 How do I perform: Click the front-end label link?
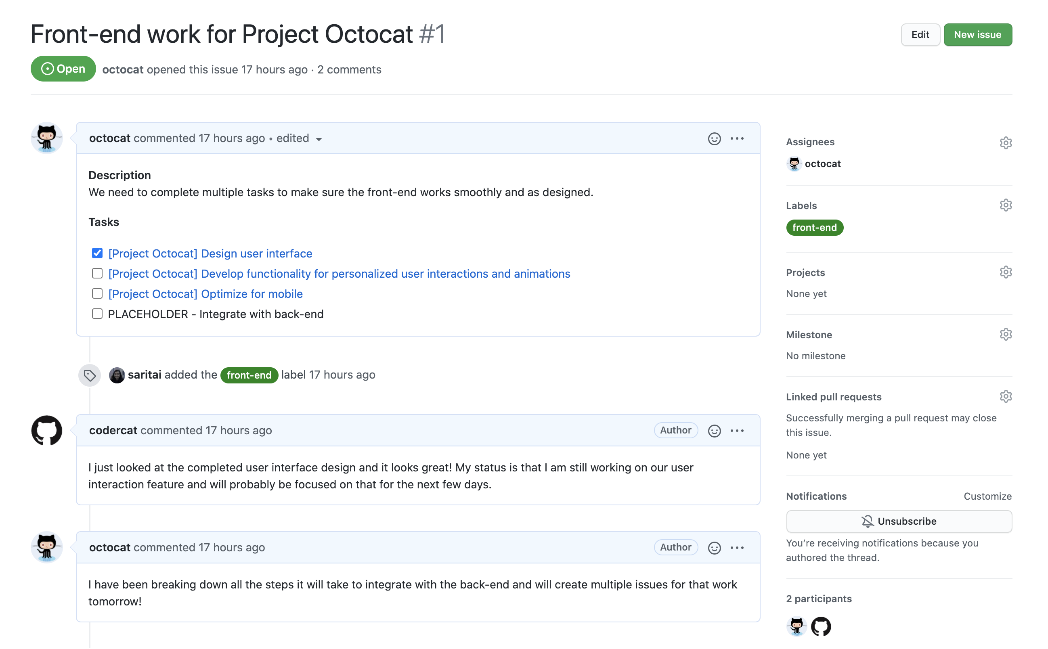pyautogui.click(x=814, y=227)
